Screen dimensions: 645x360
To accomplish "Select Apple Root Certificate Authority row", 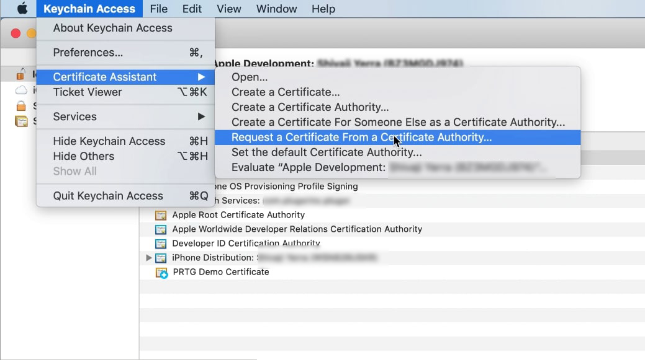I will [392, 215].
